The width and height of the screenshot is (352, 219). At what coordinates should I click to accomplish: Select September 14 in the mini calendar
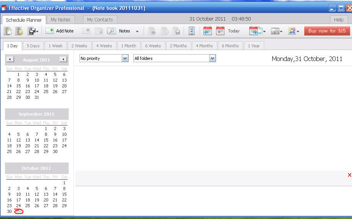pos(37,140)
